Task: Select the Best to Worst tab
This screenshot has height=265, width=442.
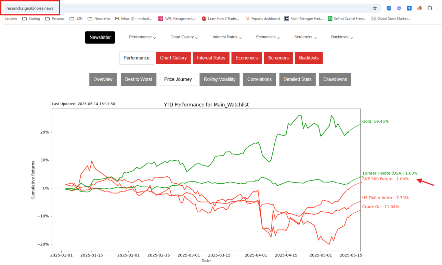Action: (x=139, y=79)
